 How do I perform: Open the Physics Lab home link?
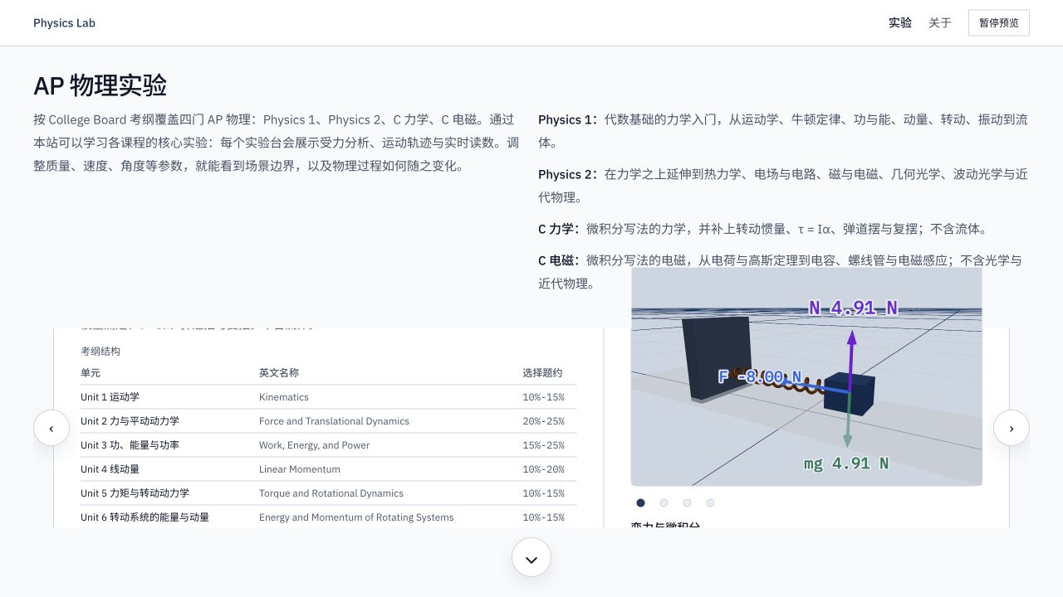[x=64, y=23]
